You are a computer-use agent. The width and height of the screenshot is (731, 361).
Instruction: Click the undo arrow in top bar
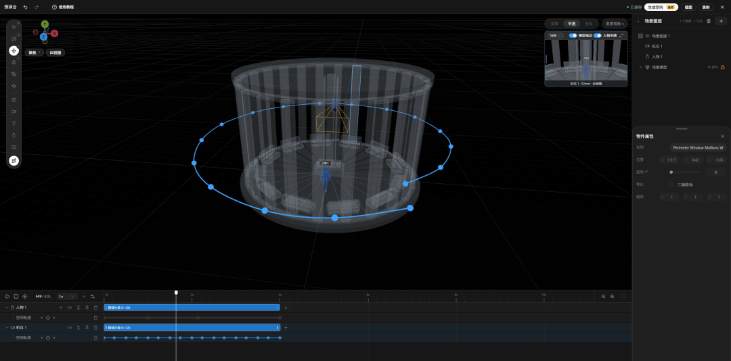(x=25, y=7)
